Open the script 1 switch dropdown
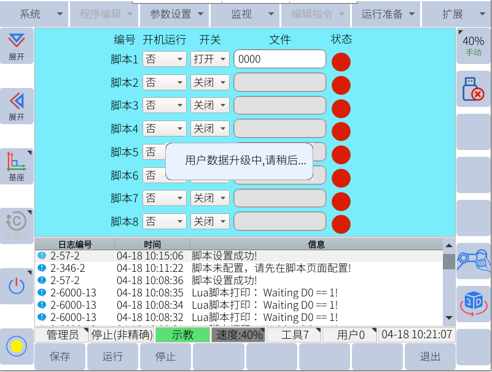 209,59
